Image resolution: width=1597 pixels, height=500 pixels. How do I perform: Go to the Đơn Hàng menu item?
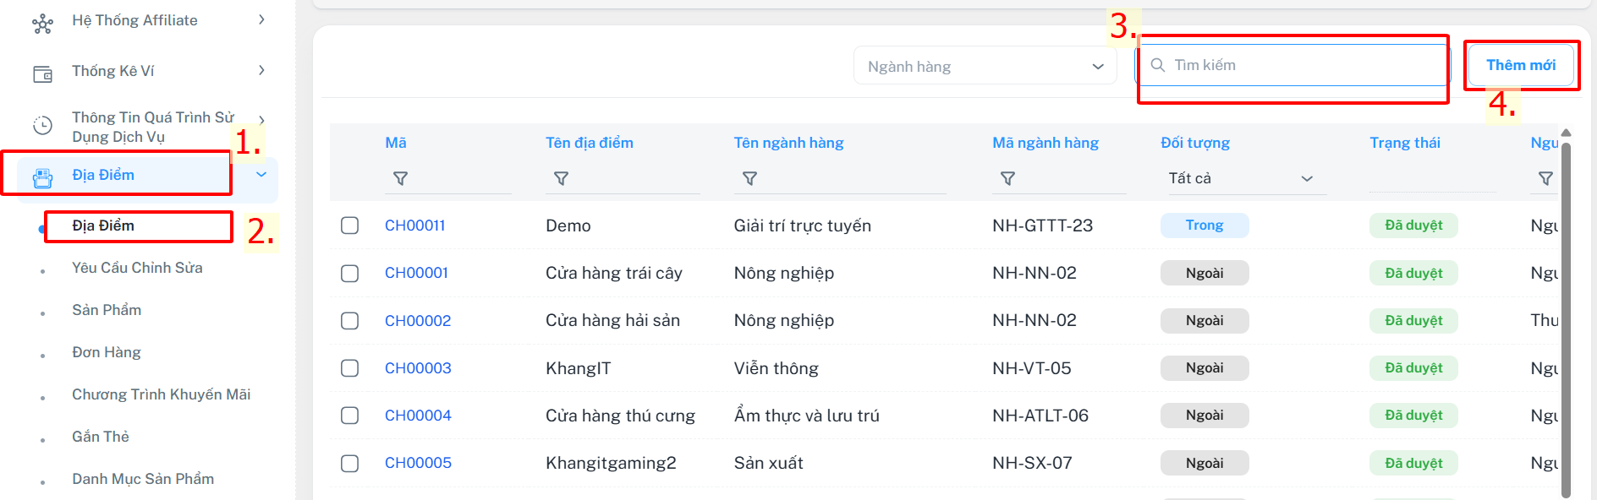tap(106, 352)
